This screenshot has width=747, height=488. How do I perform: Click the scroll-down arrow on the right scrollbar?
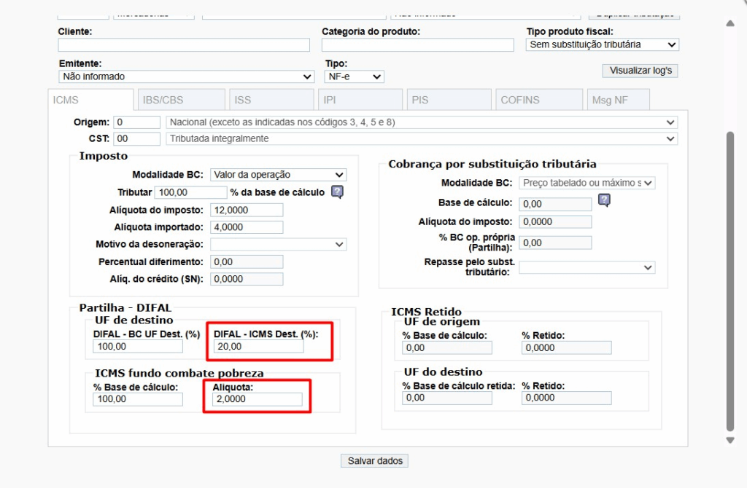tap(729, 440)
